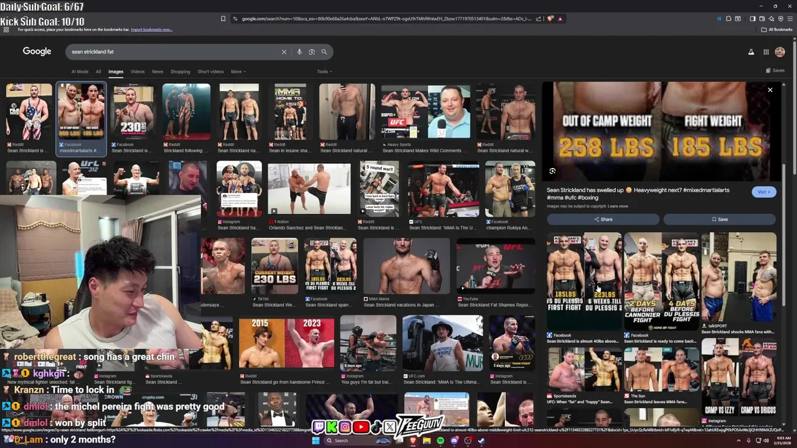Open Brave browser from taskbar
The height and width of the screenshot is (448, 797).
click(413, 441)
